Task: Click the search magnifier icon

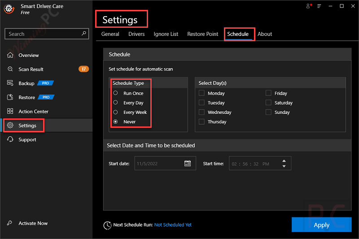Action: [x=84, y=34]
